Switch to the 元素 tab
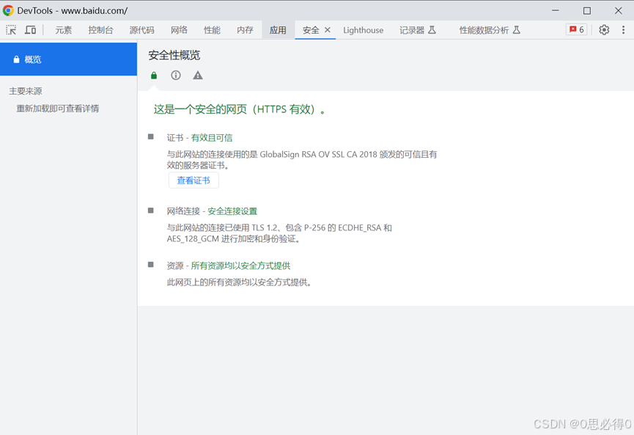Viewport: 634px width, 435px height. coord(64,30)
